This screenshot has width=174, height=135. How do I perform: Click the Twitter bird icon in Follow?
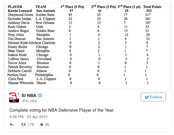point(147,97)
